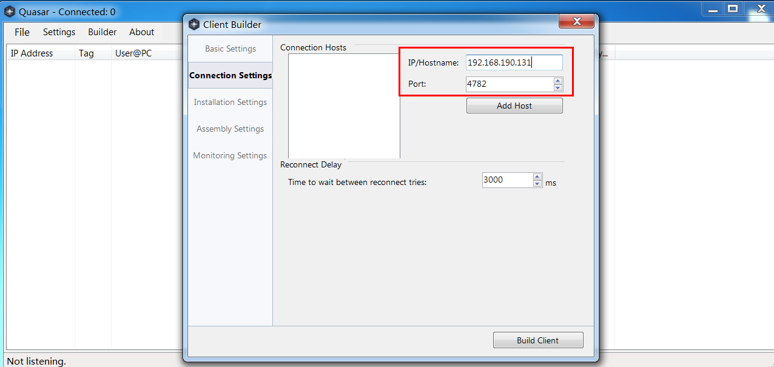Sort by IP Address column header
The image size is (774, 367).
click(41, 53)
